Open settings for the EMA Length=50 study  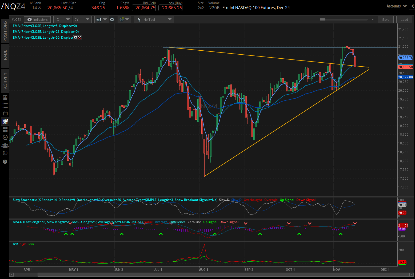pyautogui.click(x=75, y=37)
